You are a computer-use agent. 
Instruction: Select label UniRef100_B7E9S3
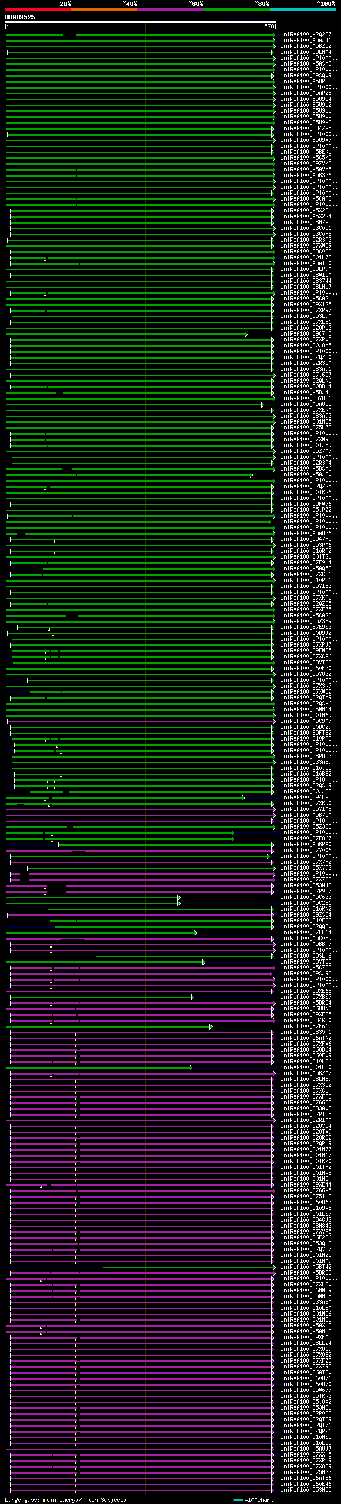coord(306,627)
